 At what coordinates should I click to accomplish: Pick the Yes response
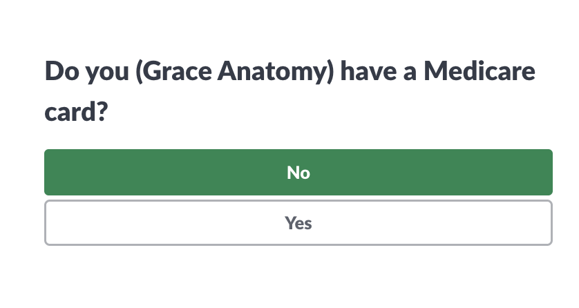[x=298, y=223]
